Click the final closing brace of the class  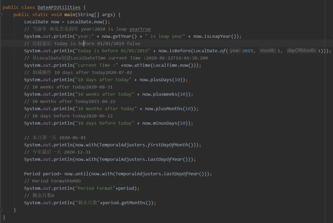[4, 217]
